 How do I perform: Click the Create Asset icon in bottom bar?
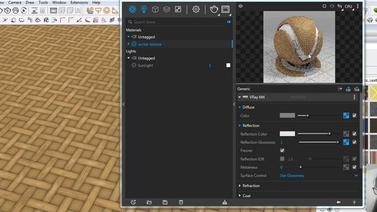133,203
